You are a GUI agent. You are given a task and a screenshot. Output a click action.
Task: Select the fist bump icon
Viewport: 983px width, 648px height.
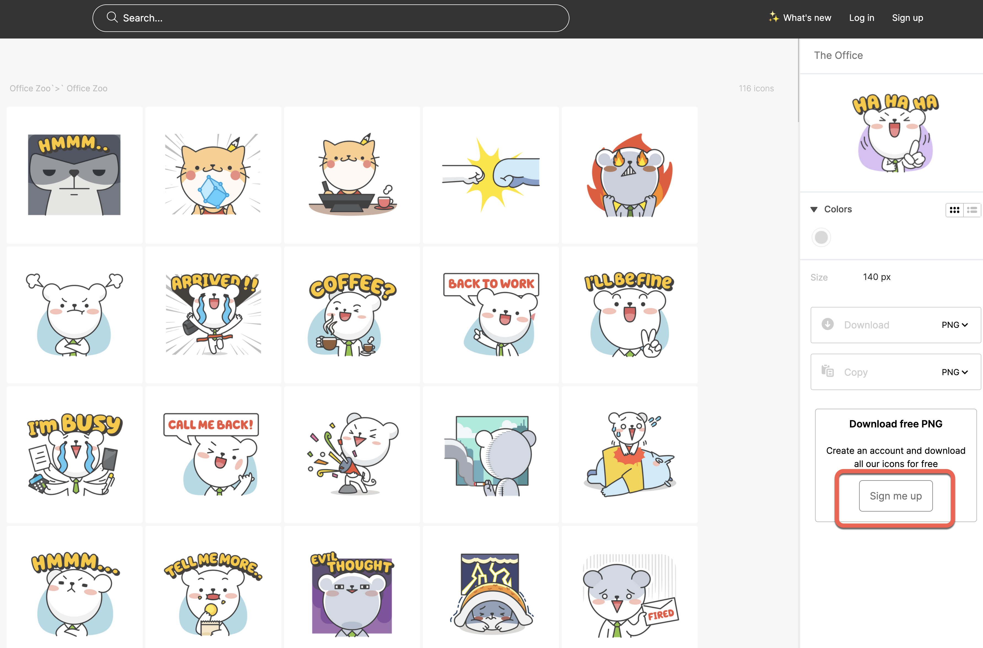[x=490, y=175]
